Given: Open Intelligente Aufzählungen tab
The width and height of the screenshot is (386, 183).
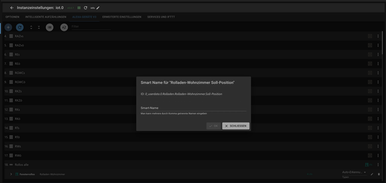Looking at the screenshot, I should tap(46, 17).
